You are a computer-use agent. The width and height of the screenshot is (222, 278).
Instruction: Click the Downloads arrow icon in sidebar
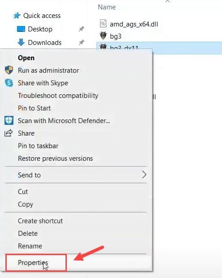(21, 42)
